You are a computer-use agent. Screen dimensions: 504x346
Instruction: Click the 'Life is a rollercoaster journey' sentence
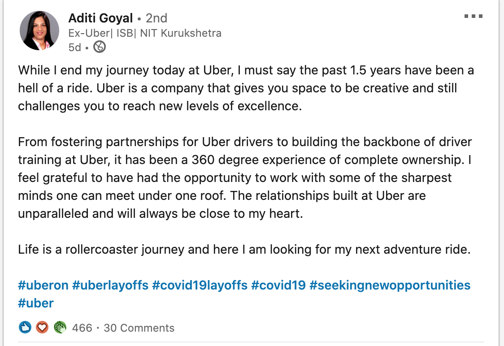click(x=244, y=249)
